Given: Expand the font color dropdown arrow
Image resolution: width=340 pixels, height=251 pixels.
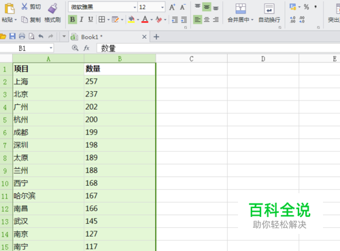Looking at the screenshot, I should 152,20.
